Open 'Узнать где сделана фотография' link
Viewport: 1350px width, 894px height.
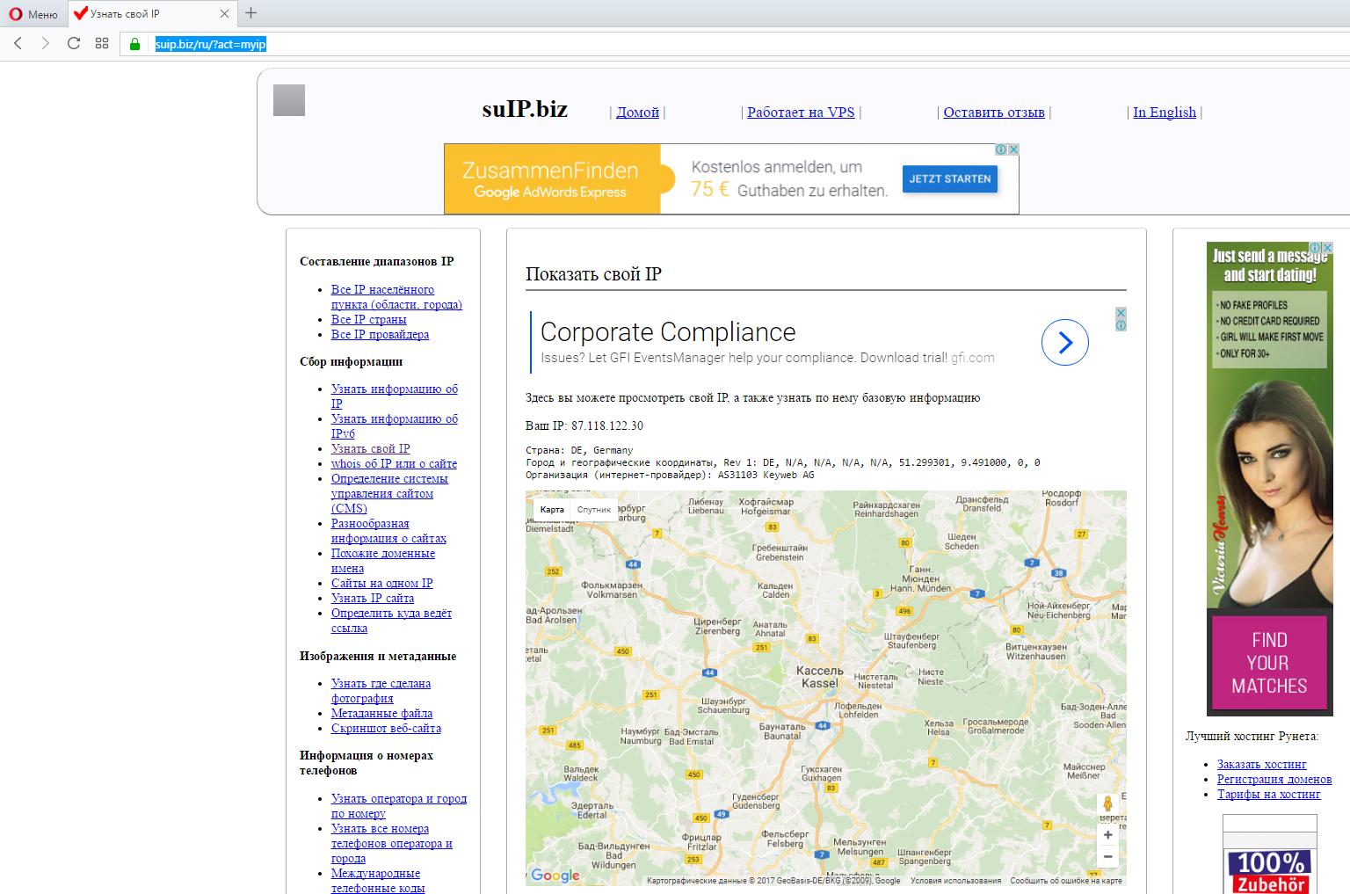pyautogui.click(x=381, y=690)
